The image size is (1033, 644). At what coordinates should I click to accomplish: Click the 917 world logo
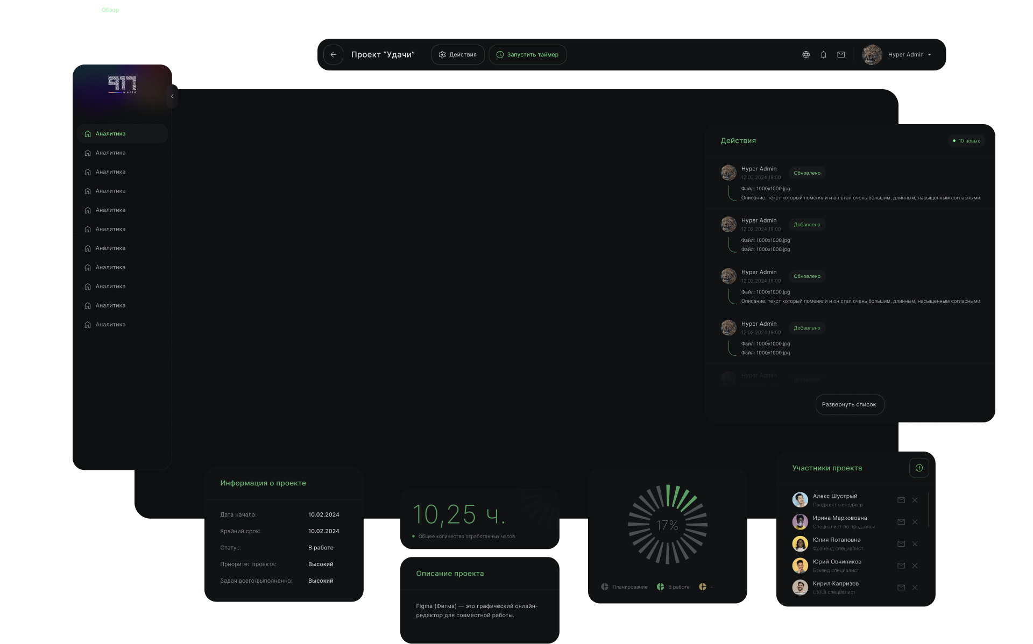click(122, 84)
